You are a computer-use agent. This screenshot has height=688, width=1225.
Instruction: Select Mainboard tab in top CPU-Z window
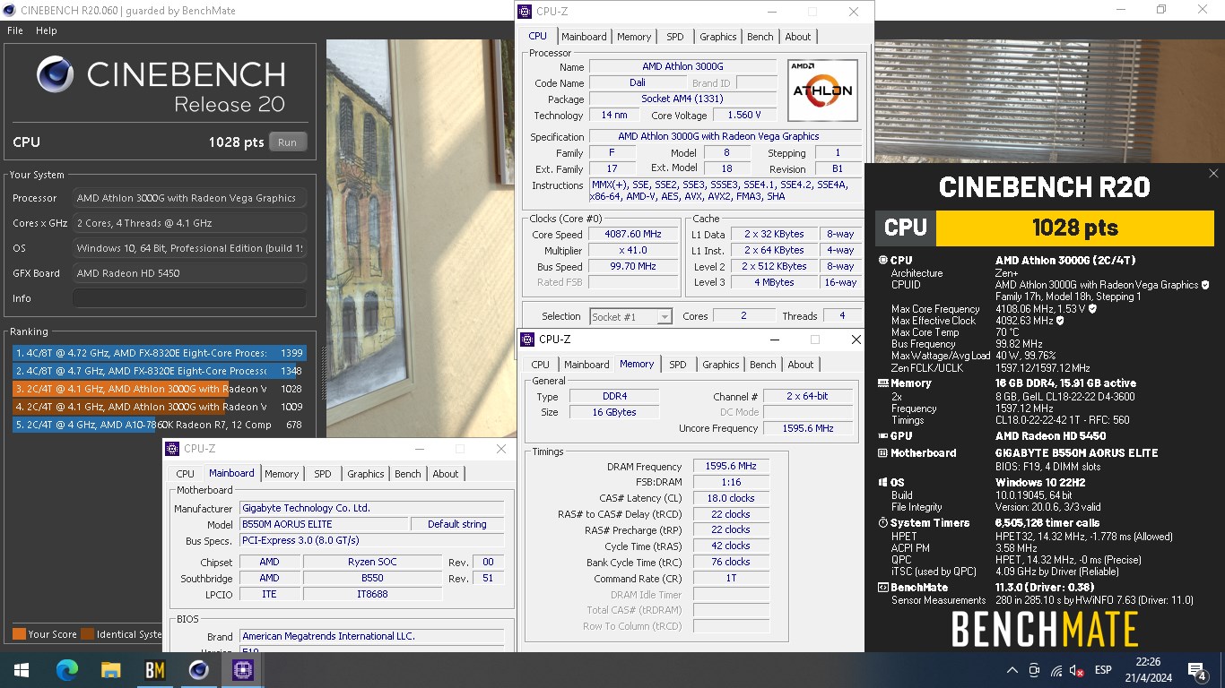tap(584, 37)
